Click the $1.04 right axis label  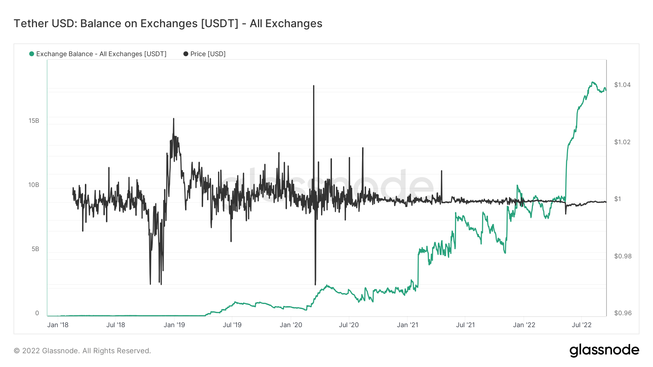pyautogui.click(x=622, y=85)
